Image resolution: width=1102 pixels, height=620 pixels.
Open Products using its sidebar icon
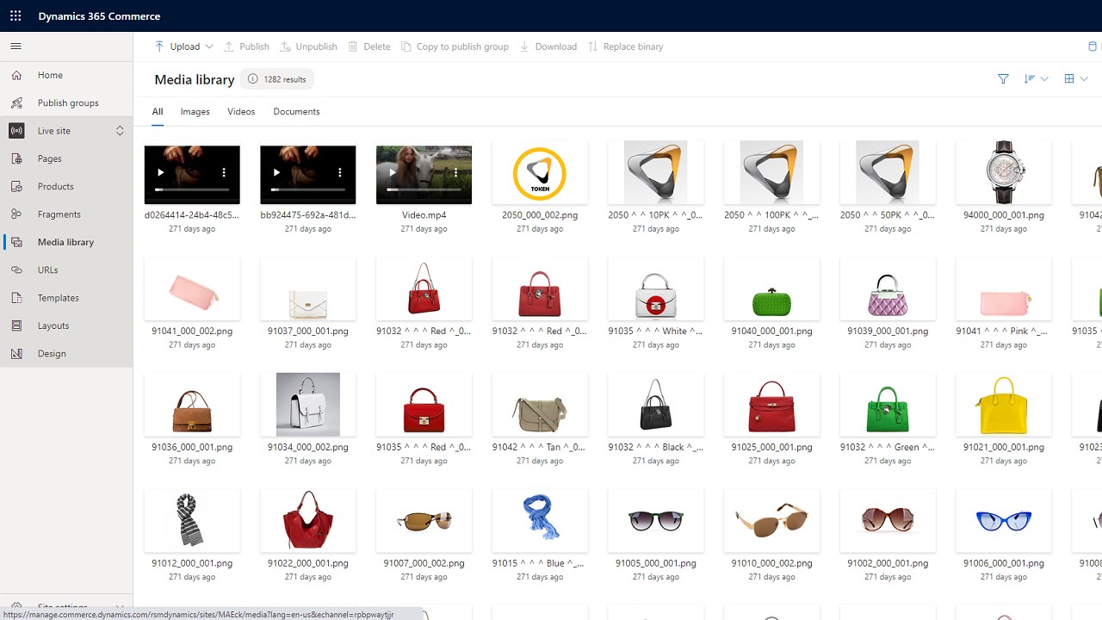pyautogui.click(x=16, y=187)
